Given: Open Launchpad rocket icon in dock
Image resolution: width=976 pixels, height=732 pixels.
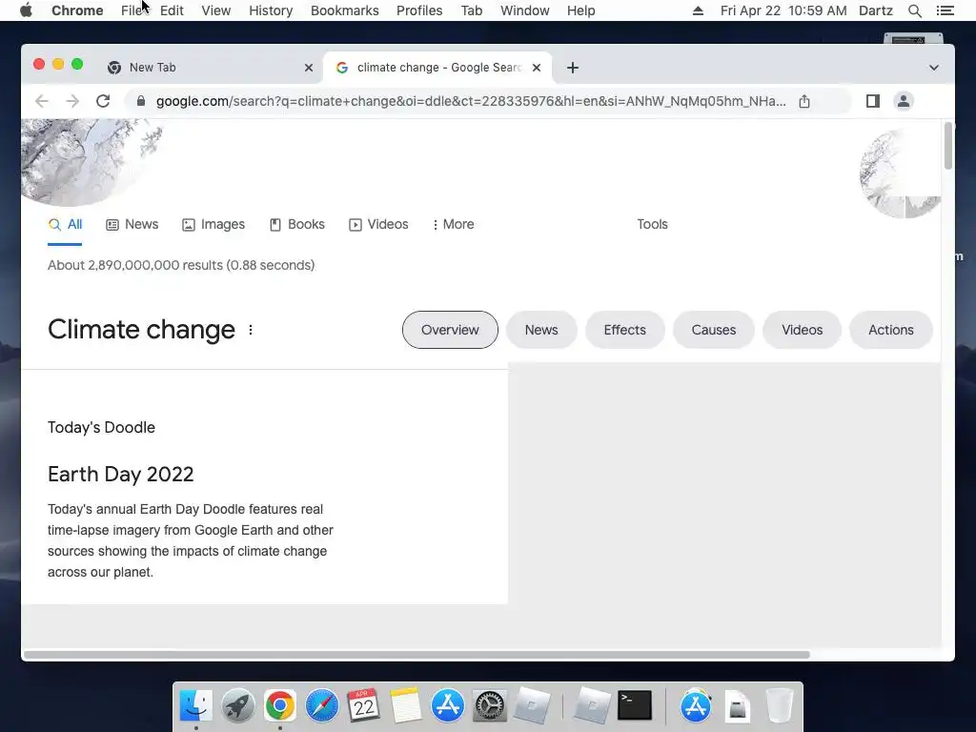Looking at the screenshot, I should (x=237, y=706).
